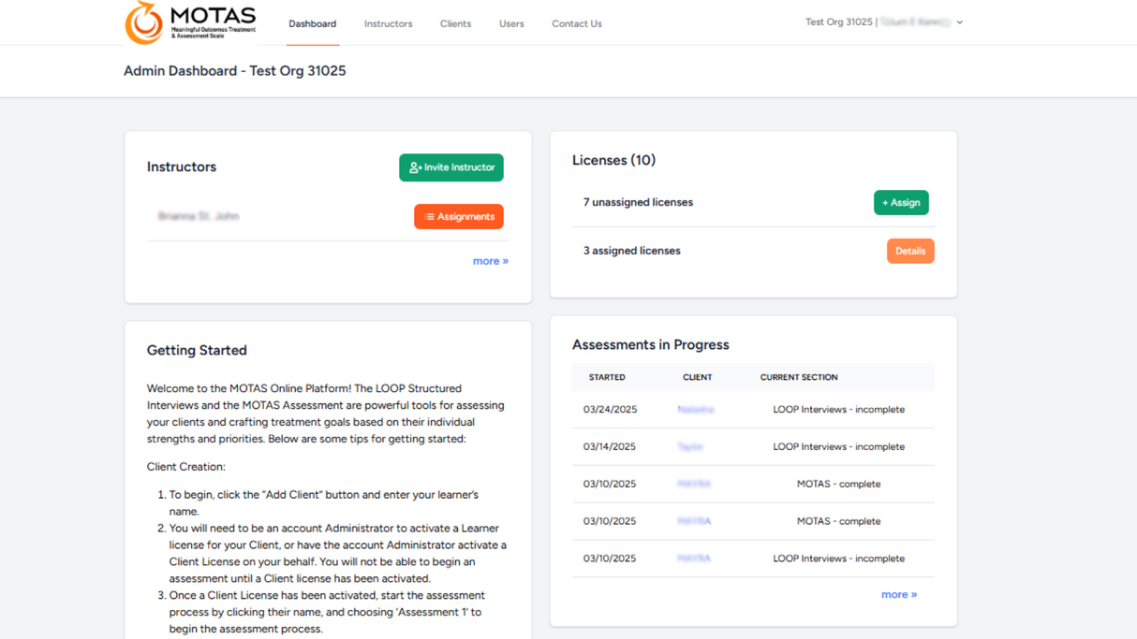The width and height of the screenshot is (1137, 639).
Task: Open the client from the 03/14/2025 assessment
Action: [x=690, y=447]
